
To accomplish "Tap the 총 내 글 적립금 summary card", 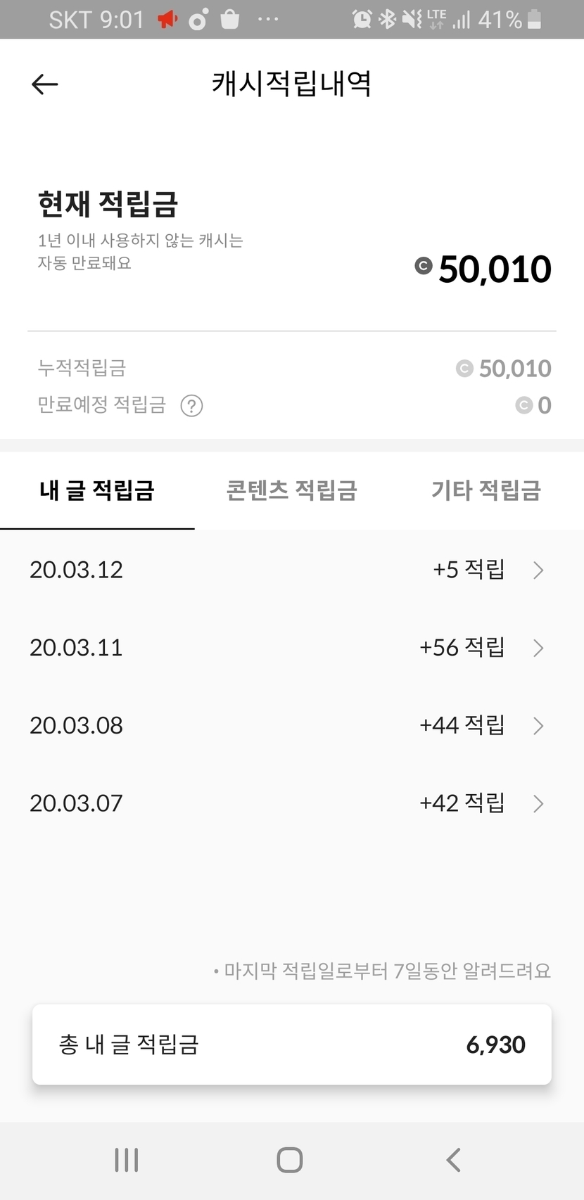I will (291, 1045).
